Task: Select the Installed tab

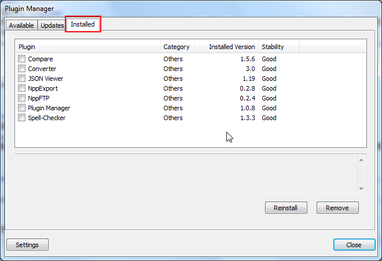Action: click(x=83, y=25)
